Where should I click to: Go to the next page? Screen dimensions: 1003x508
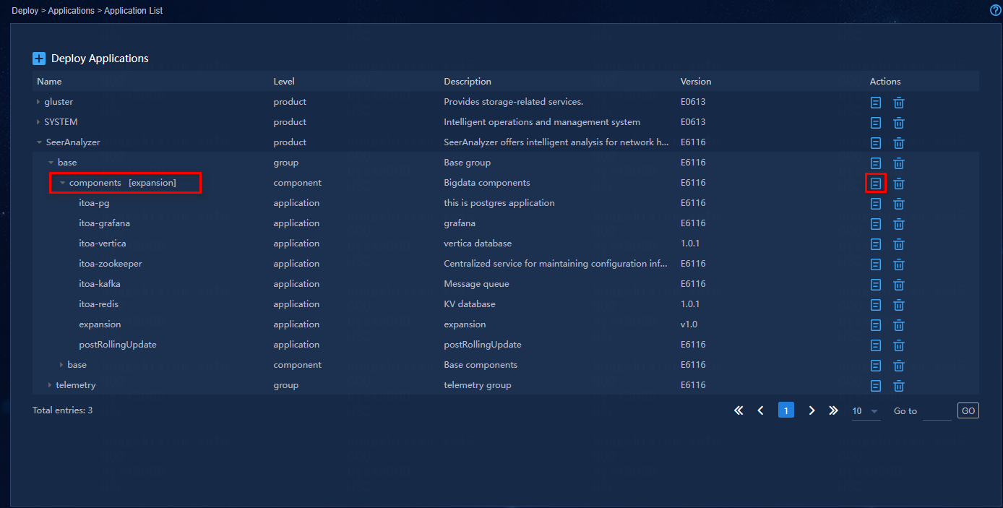pos(812,410)
